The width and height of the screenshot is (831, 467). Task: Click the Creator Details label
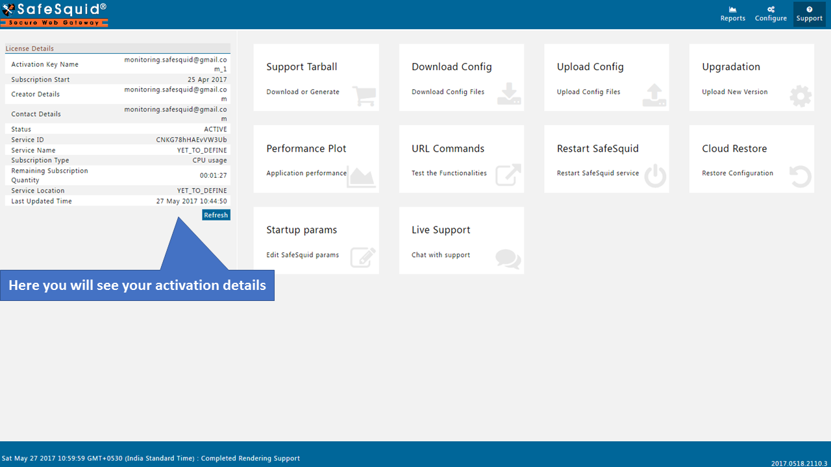pyautogui.click(x=35, y=94)
